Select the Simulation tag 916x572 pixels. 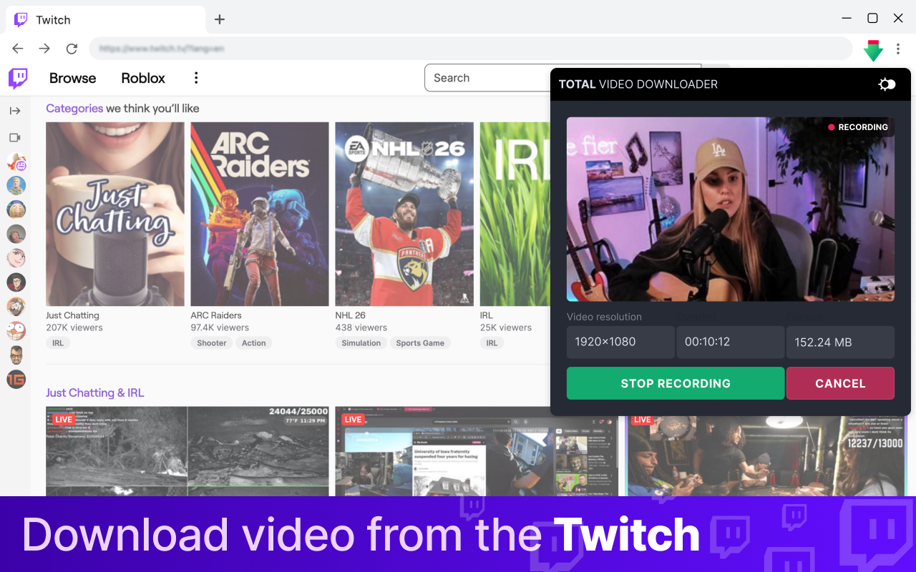coord(361,343)
